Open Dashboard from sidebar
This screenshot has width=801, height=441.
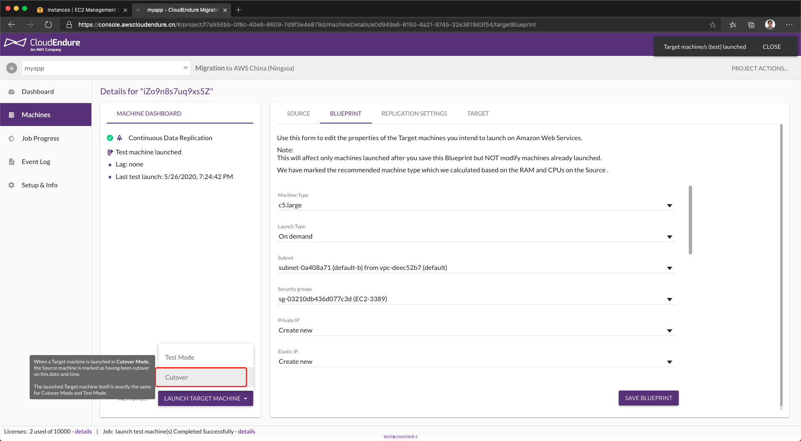(38, 92)
